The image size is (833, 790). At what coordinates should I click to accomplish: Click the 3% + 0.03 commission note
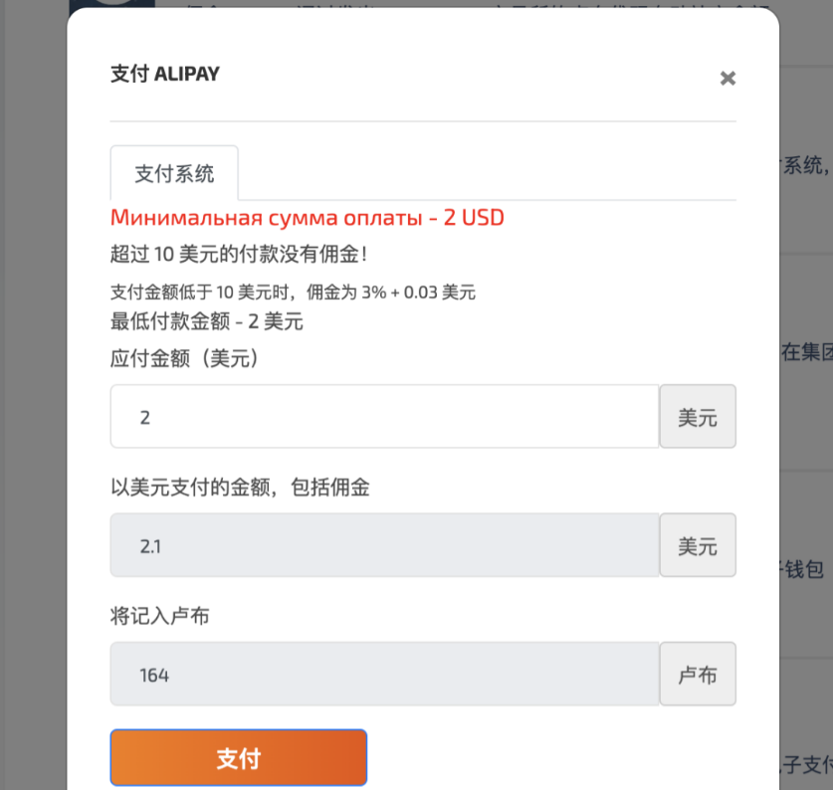pyautogui.click(x=293, y=293)
